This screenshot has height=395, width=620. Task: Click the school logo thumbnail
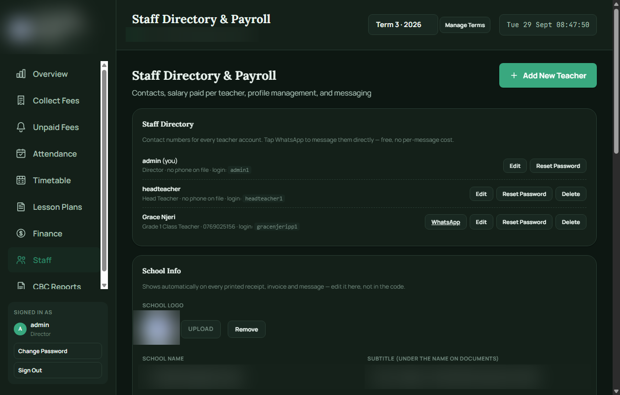156,328
